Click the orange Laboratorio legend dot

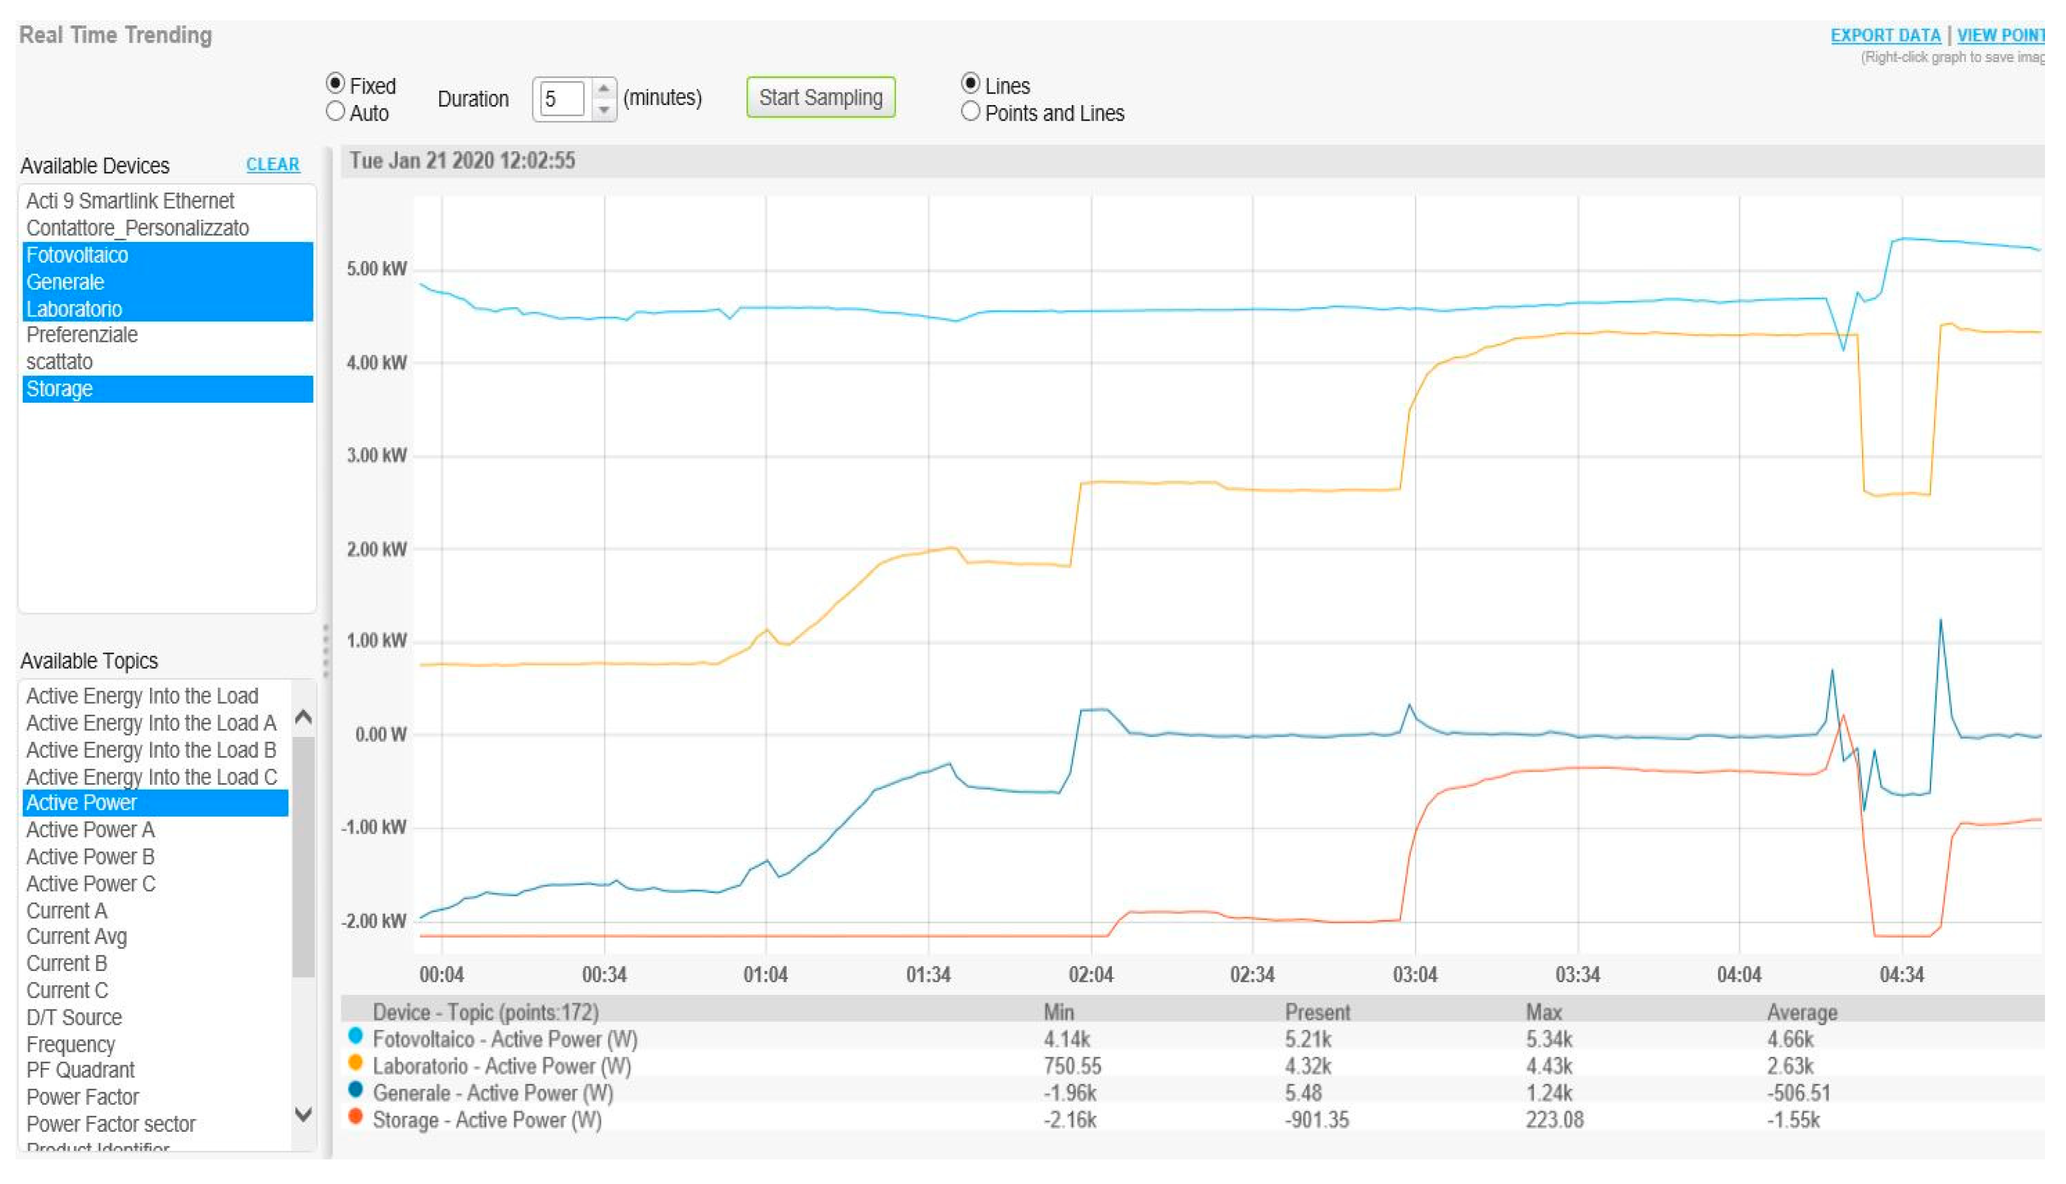pos(355,1063)
